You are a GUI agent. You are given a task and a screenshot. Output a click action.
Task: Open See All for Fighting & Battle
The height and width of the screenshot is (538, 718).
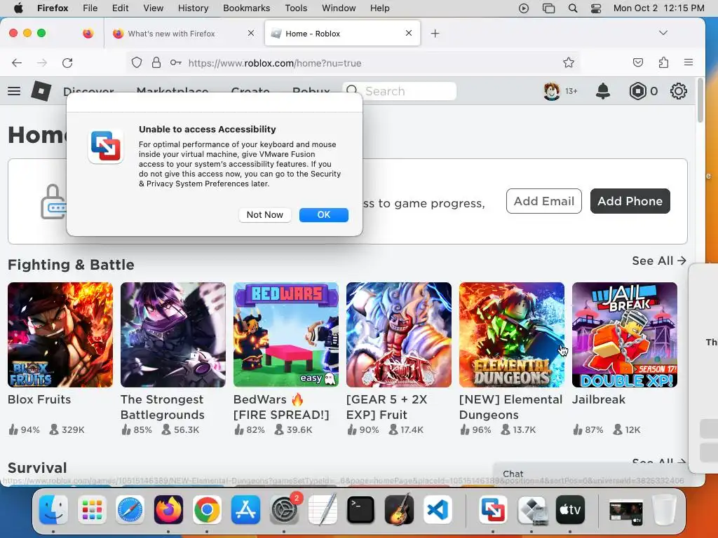659,261
